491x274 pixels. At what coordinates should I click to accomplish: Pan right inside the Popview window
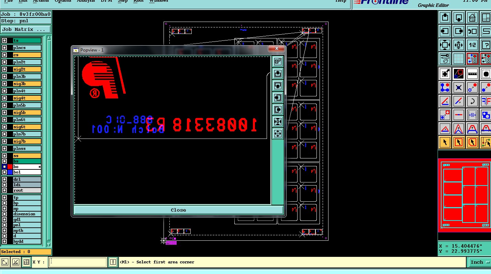click(x=278, y=109)
